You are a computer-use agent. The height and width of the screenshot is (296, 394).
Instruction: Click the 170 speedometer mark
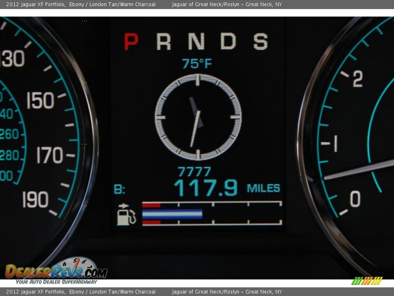click(50, 155)
